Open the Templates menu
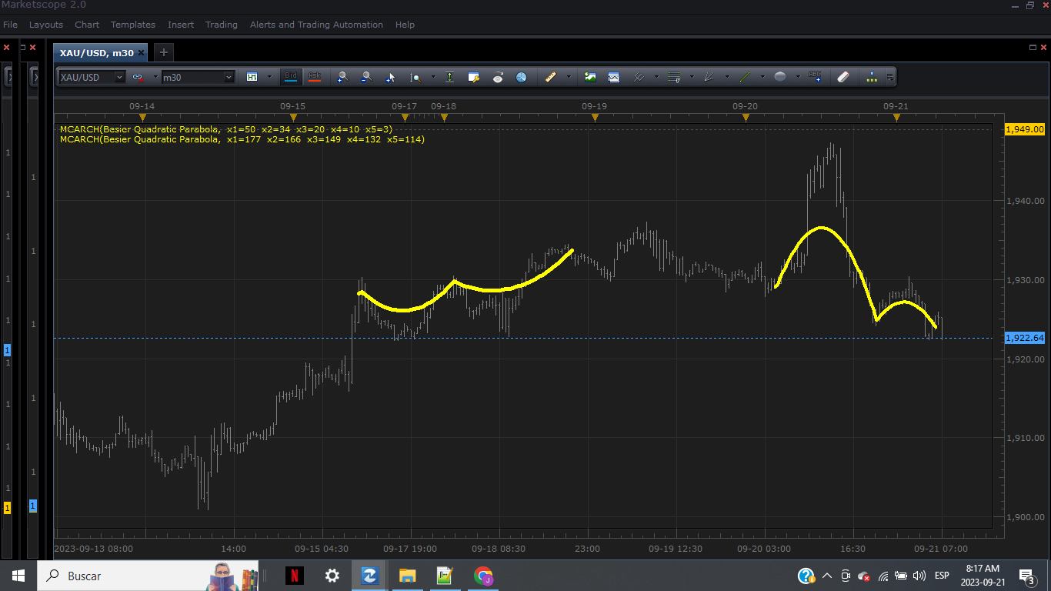 coord(133,25)
